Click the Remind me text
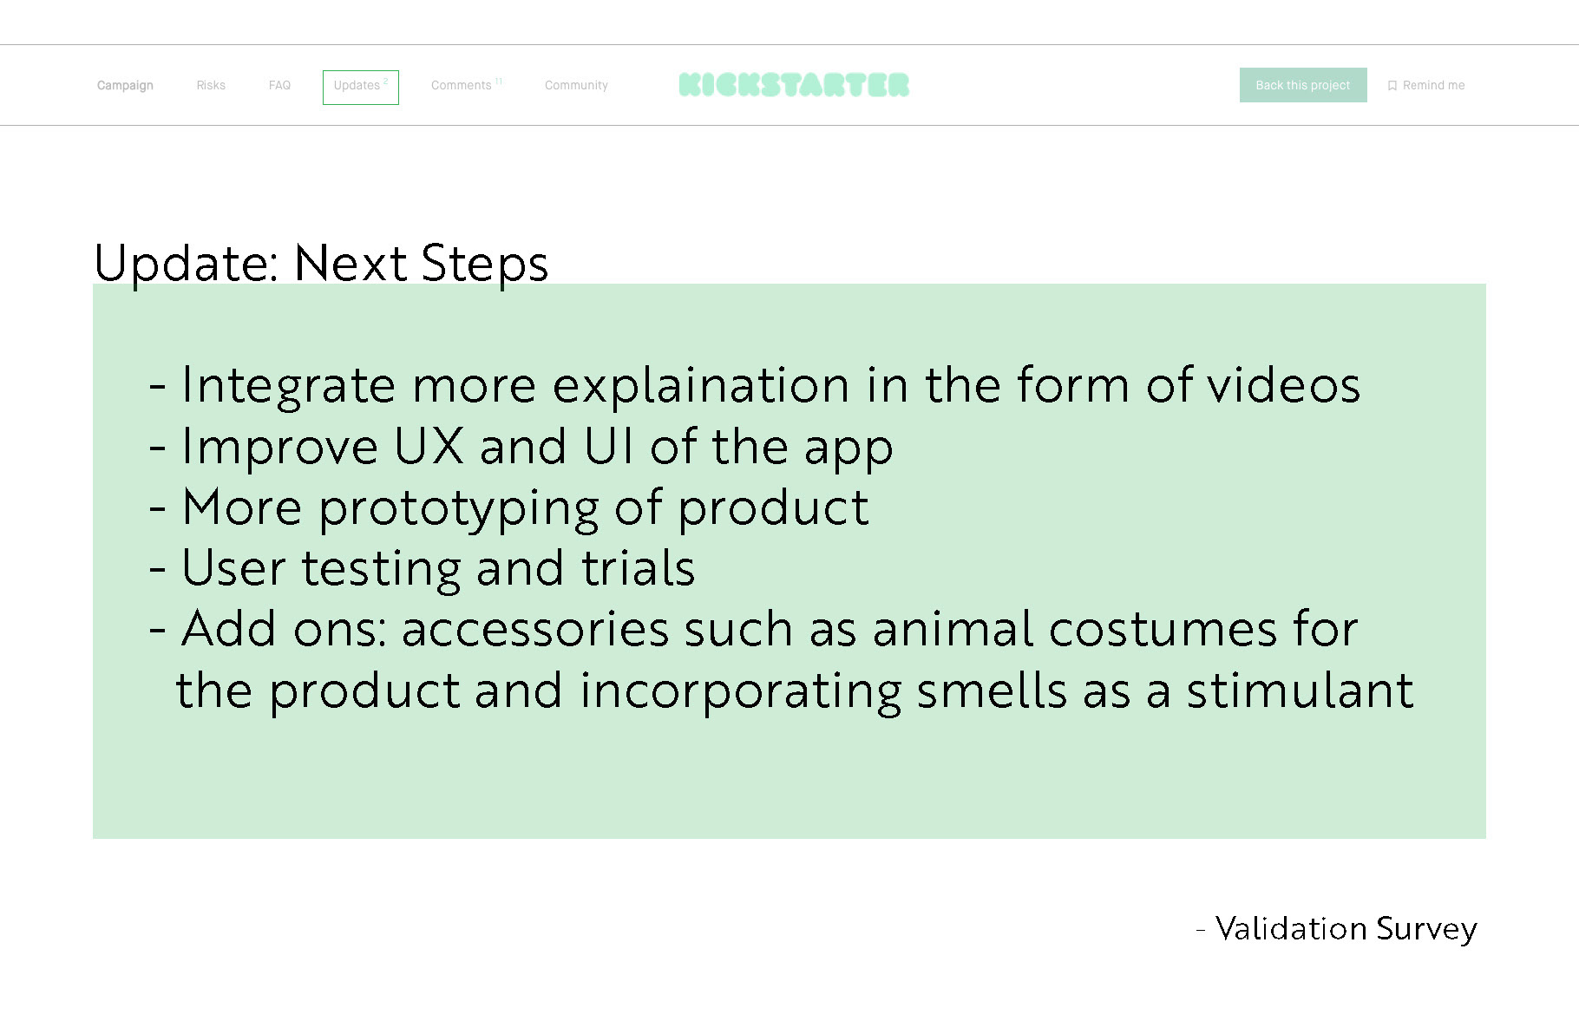Image resolution: width=1579 pixels, height=1021 pixels. [1433, 85]
